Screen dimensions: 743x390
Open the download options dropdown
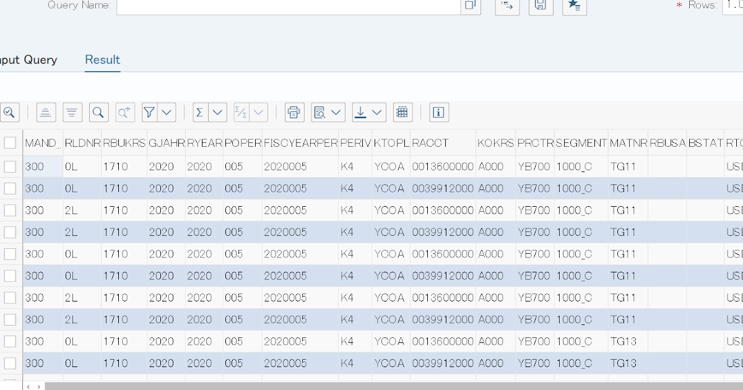[378, 112]
